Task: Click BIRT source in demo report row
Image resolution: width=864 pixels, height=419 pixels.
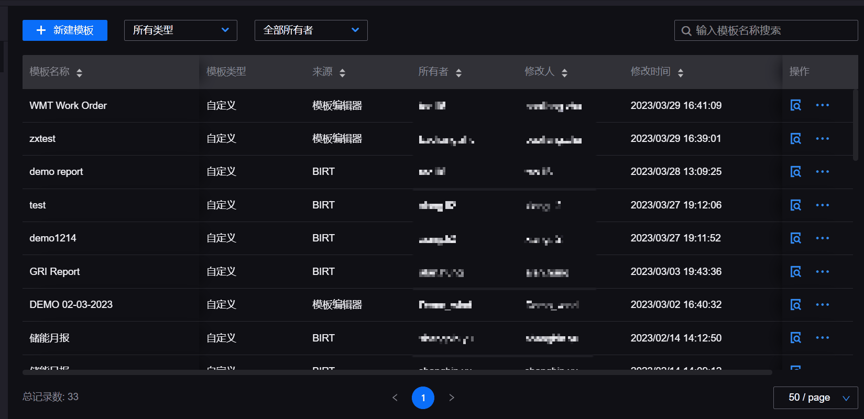Action: [323, 172]
